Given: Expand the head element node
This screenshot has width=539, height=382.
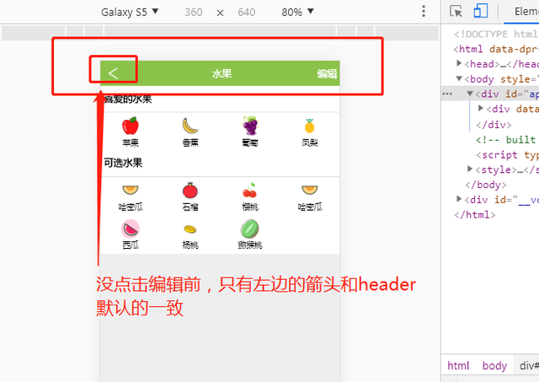Looking at the screenshot, I should [x=459, y=63].
